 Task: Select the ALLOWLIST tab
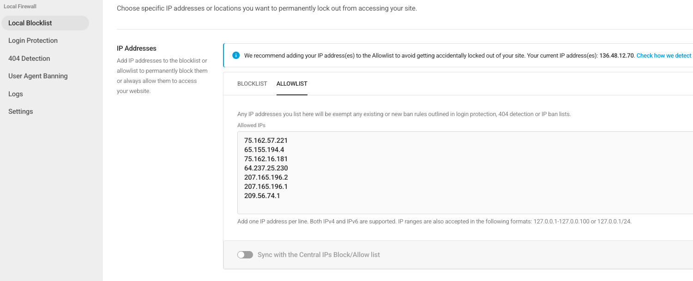coord(292,84)
